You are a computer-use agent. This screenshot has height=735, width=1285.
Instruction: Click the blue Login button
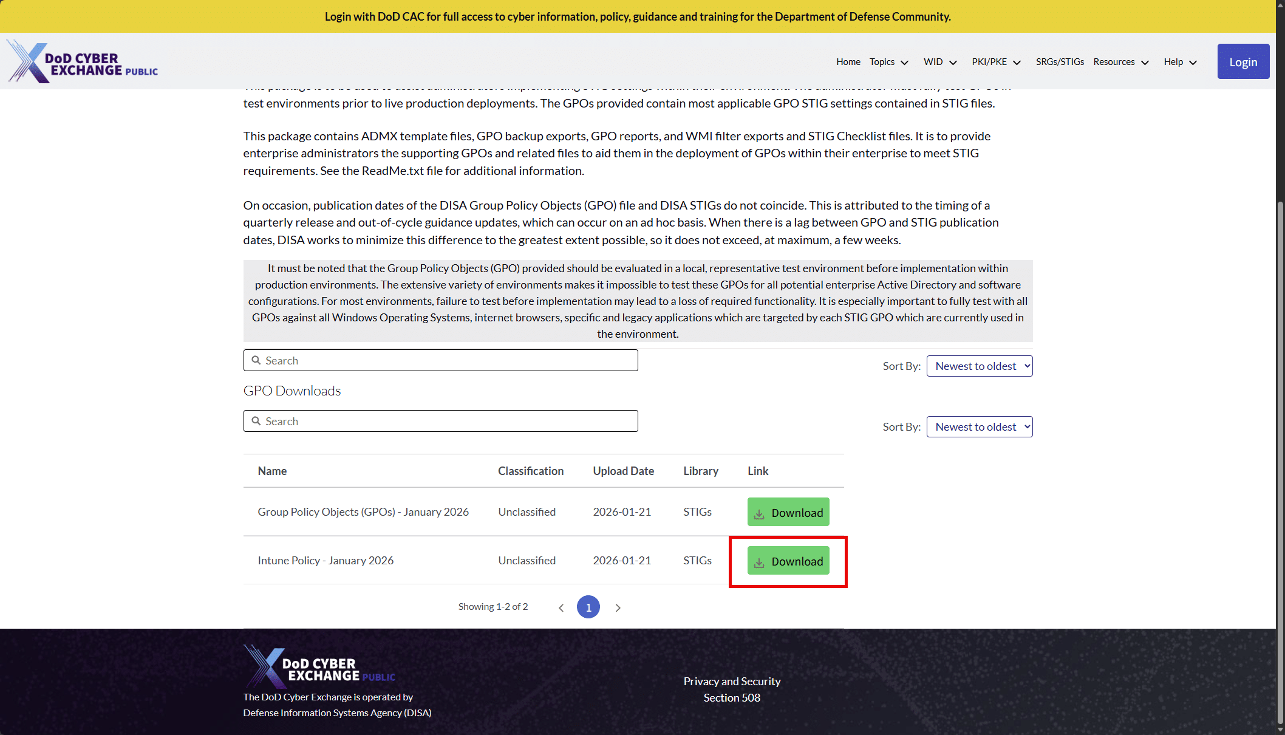click(x=1242, y=62)
